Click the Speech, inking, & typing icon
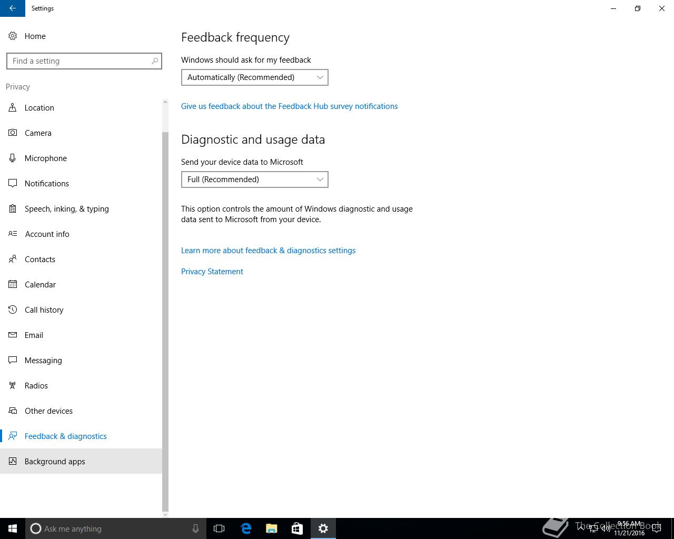This screenshot has width=674, height=539. coord(13,208)
